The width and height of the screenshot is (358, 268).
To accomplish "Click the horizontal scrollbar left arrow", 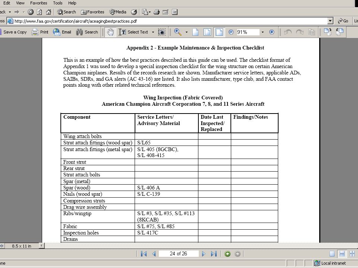I will [41, 246].
